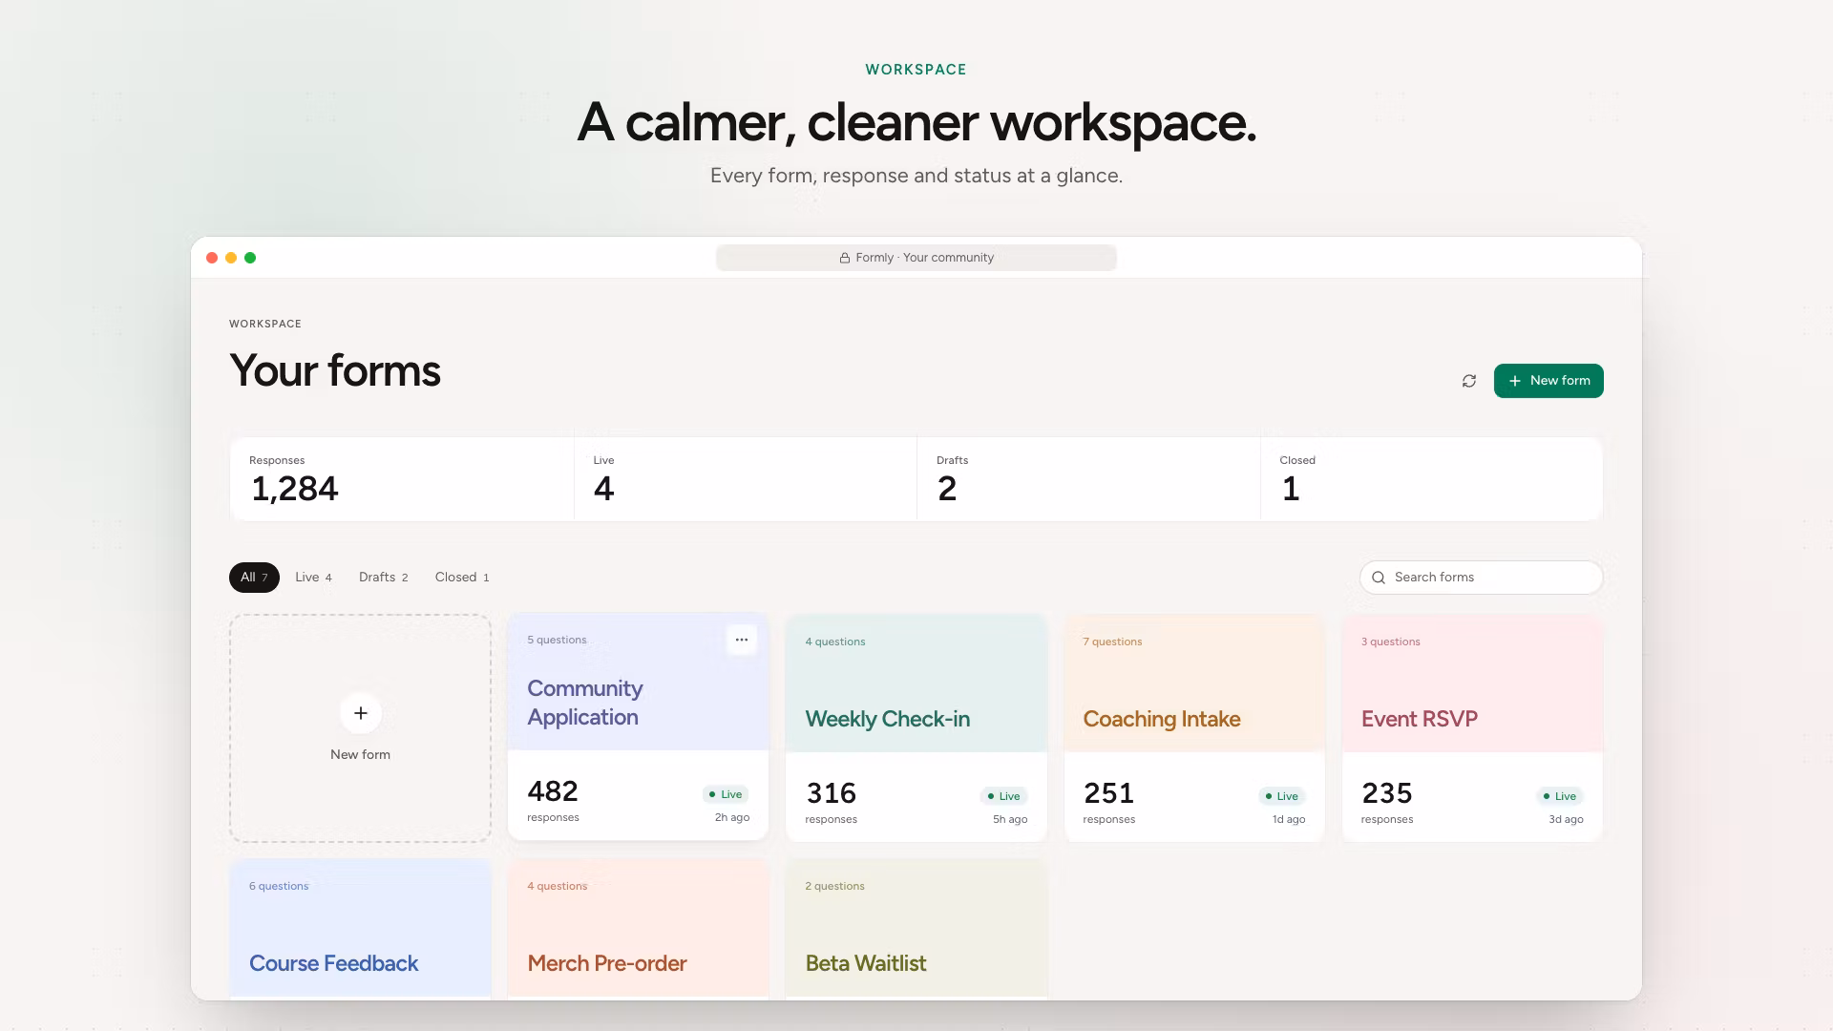Click the '6 questions' label on Course Feedback
The height and width of the screenshot is (1031, 1833).
[279, 886]
